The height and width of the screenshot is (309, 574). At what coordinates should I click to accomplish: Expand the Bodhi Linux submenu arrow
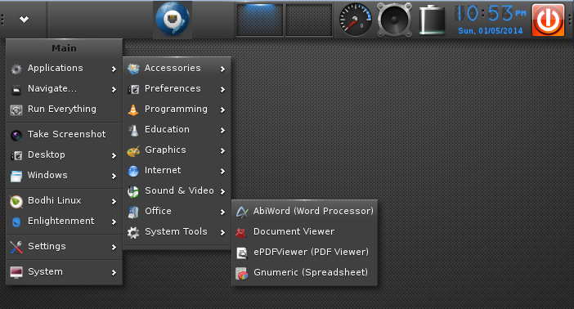[x=114, y=201]
